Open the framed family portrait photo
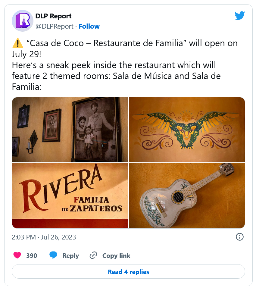256x291 pixels. 70,130
